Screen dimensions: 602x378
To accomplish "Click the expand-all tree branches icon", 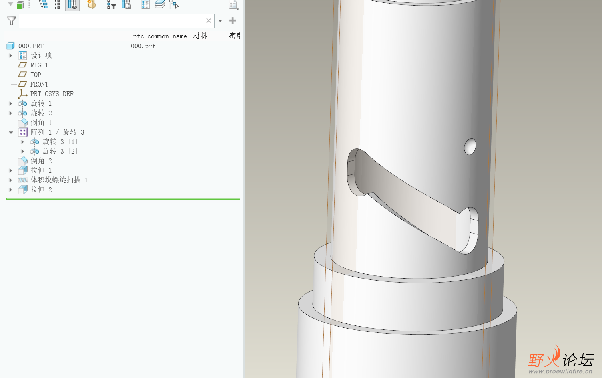I will (x=44, y=4).
